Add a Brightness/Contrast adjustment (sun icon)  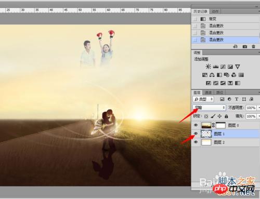click(208, 67)
